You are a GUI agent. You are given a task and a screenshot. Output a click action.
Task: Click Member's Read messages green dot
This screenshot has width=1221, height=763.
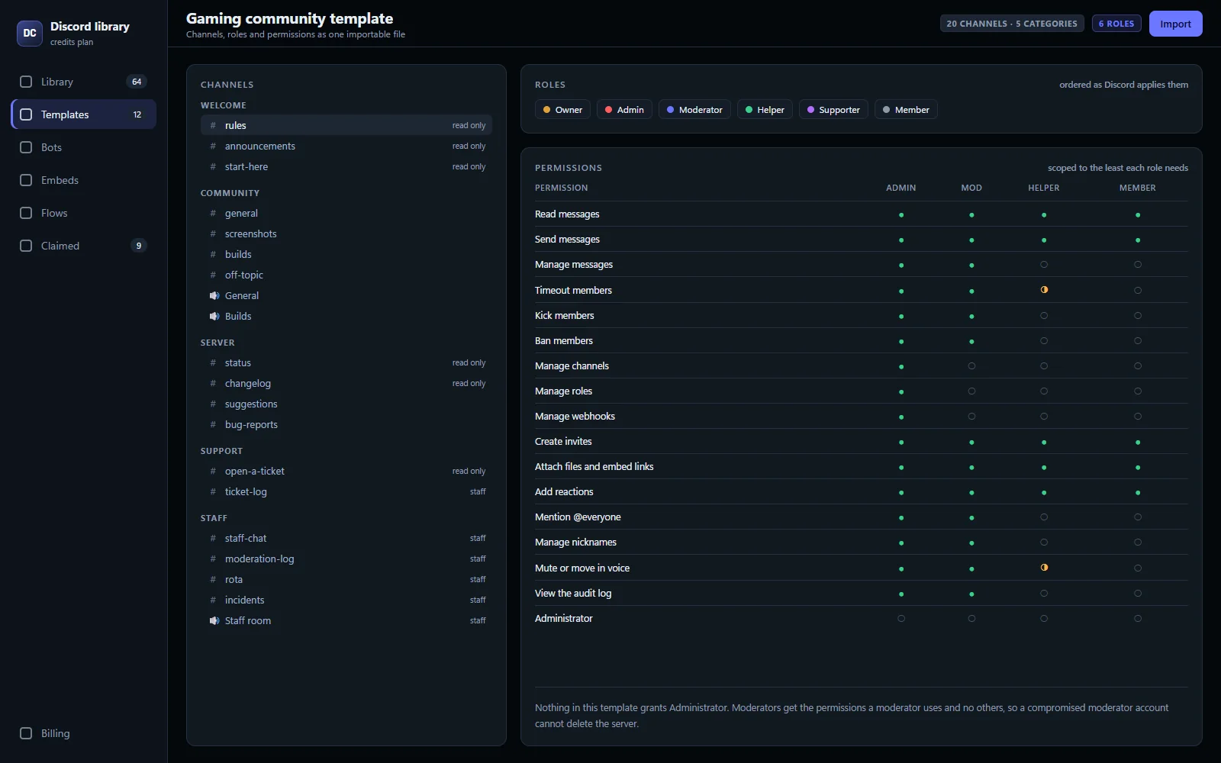1138,215
